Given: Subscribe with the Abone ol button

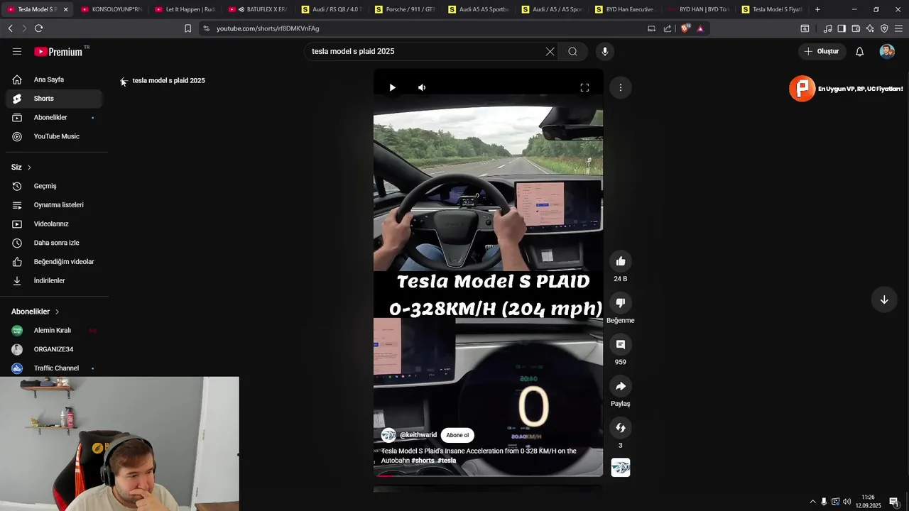Looking at the screenshot, I should 457,435.
